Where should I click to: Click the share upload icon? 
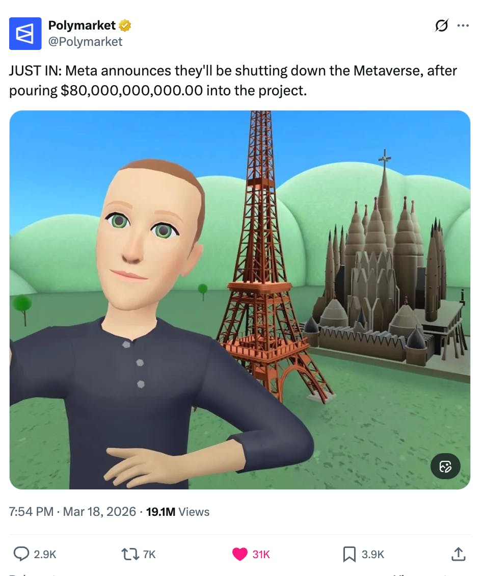click(459, 554)
